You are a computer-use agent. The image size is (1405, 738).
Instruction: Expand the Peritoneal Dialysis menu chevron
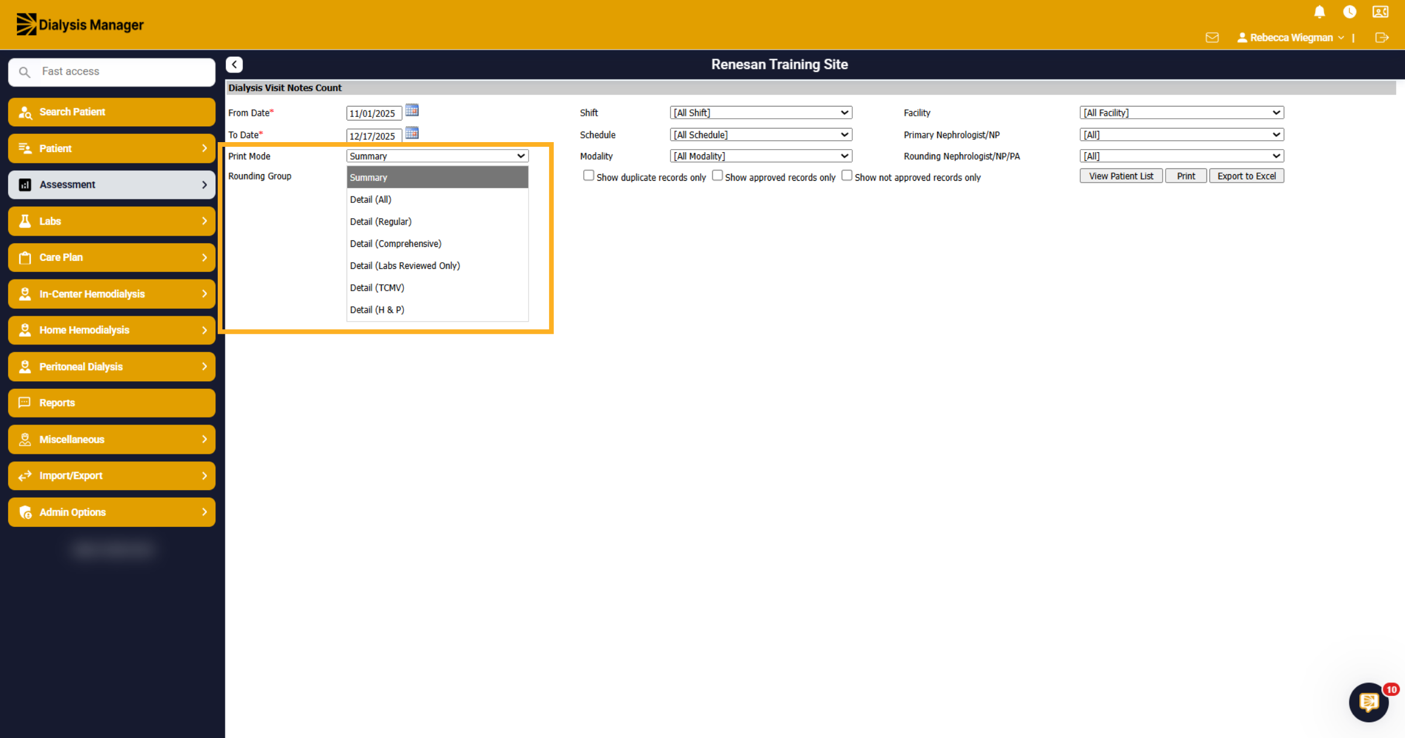pos(204,367)
